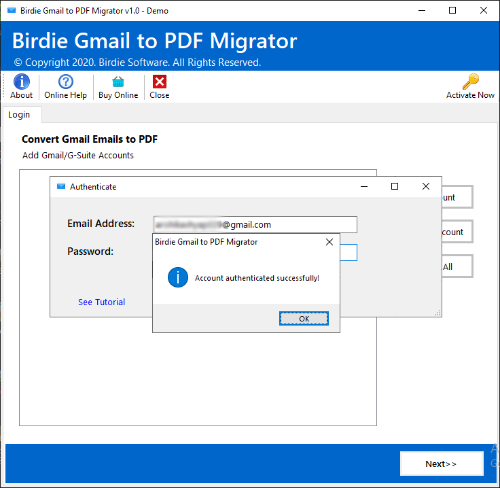Close the message box with X
Image resolution: width=500 pixels, height=488 pixels.
coord(329,242)
